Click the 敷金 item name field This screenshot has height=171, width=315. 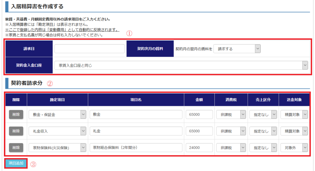pyautogui.click(x=136, y=114)
